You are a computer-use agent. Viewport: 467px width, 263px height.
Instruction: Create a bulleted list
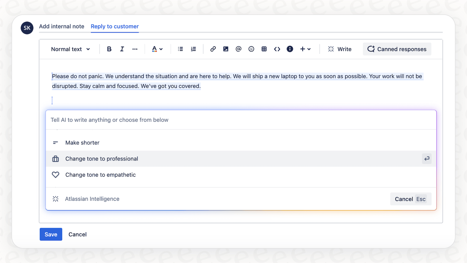tap(180, 49)
